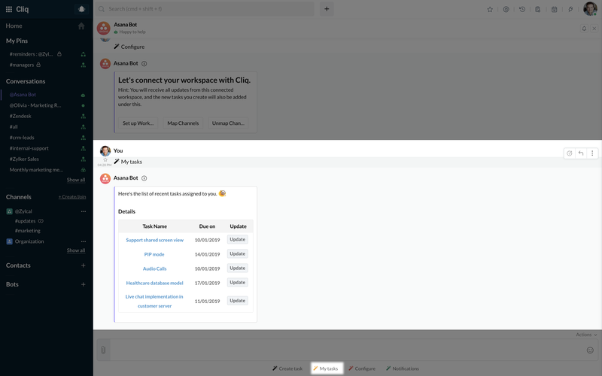Open options dots for @Zylcal team
The width and height of the screenshot is (602, 376).
pyautogui.click(x=84, y=211)
